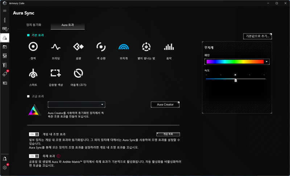
Task: Open the hamburger menu in the sidebar
Action: point(5,11)
